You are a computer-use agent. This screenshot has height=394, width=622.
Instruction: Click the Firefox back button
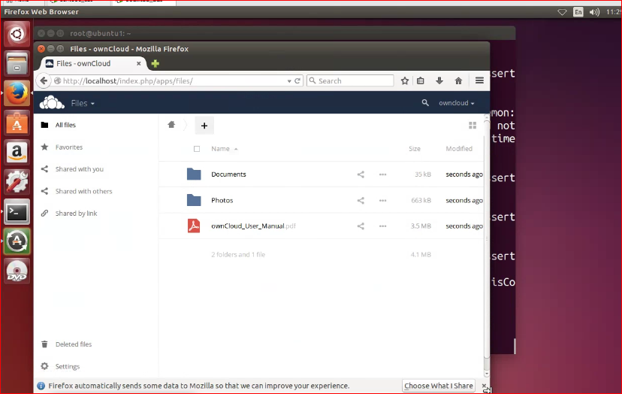coord(44,80)
